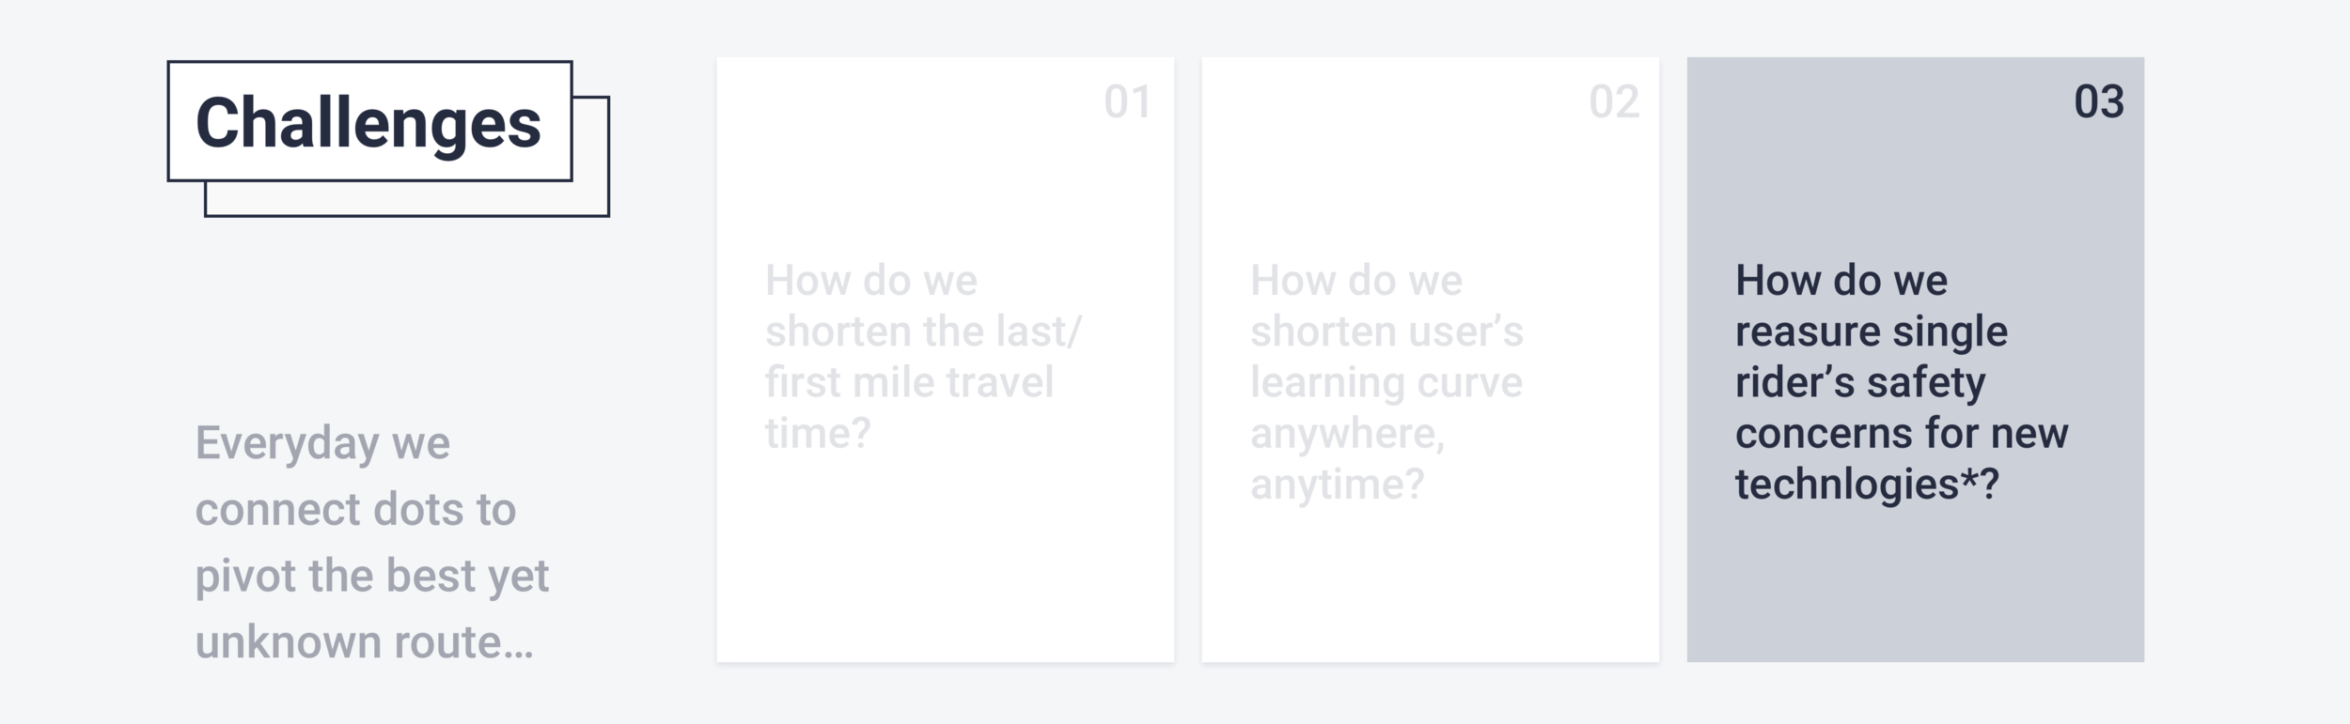
Task: Select the 02 challenge card
Action: (x=1430, y=360)
